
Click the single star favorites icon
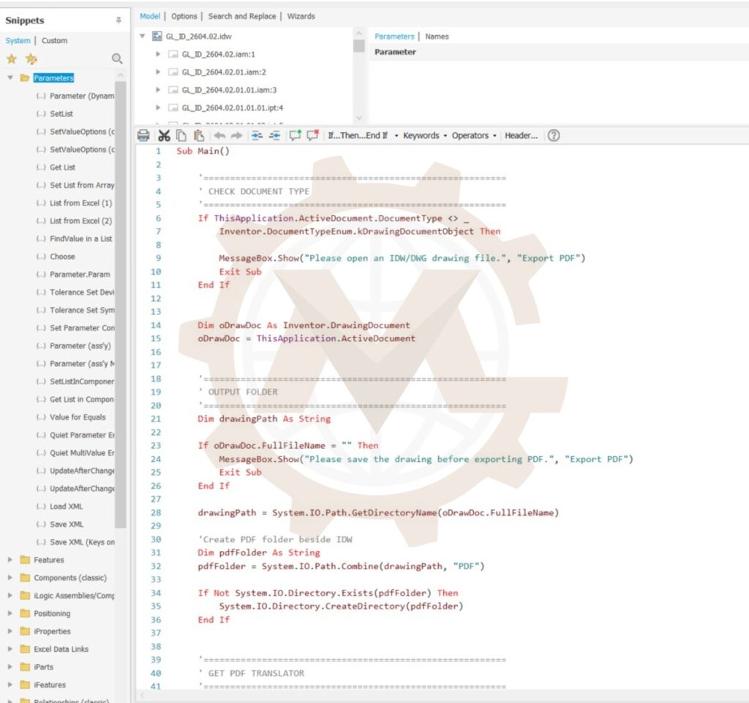click(12, 58)
